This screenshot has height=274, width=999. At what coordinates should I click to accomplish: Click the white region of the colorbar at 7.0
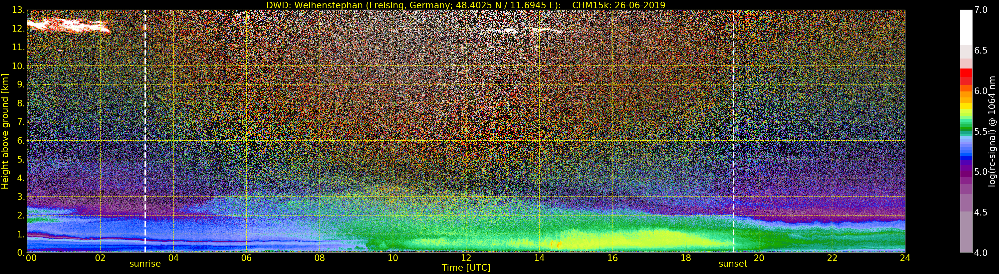(x=966, y=27)
